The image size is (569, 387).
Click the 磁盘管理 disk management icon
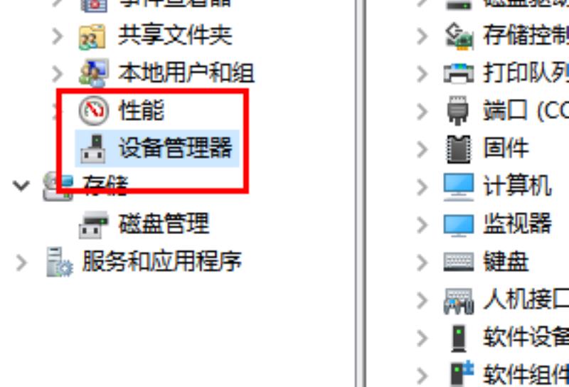pos(93,225)
